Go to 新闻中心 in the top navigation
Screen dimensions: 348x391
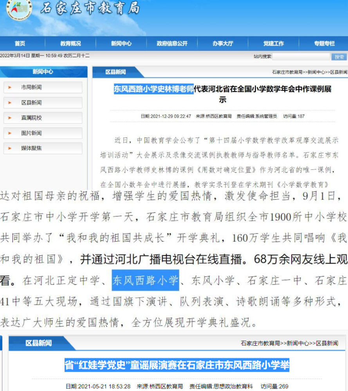pyautogui.click(x=121, y=43)
